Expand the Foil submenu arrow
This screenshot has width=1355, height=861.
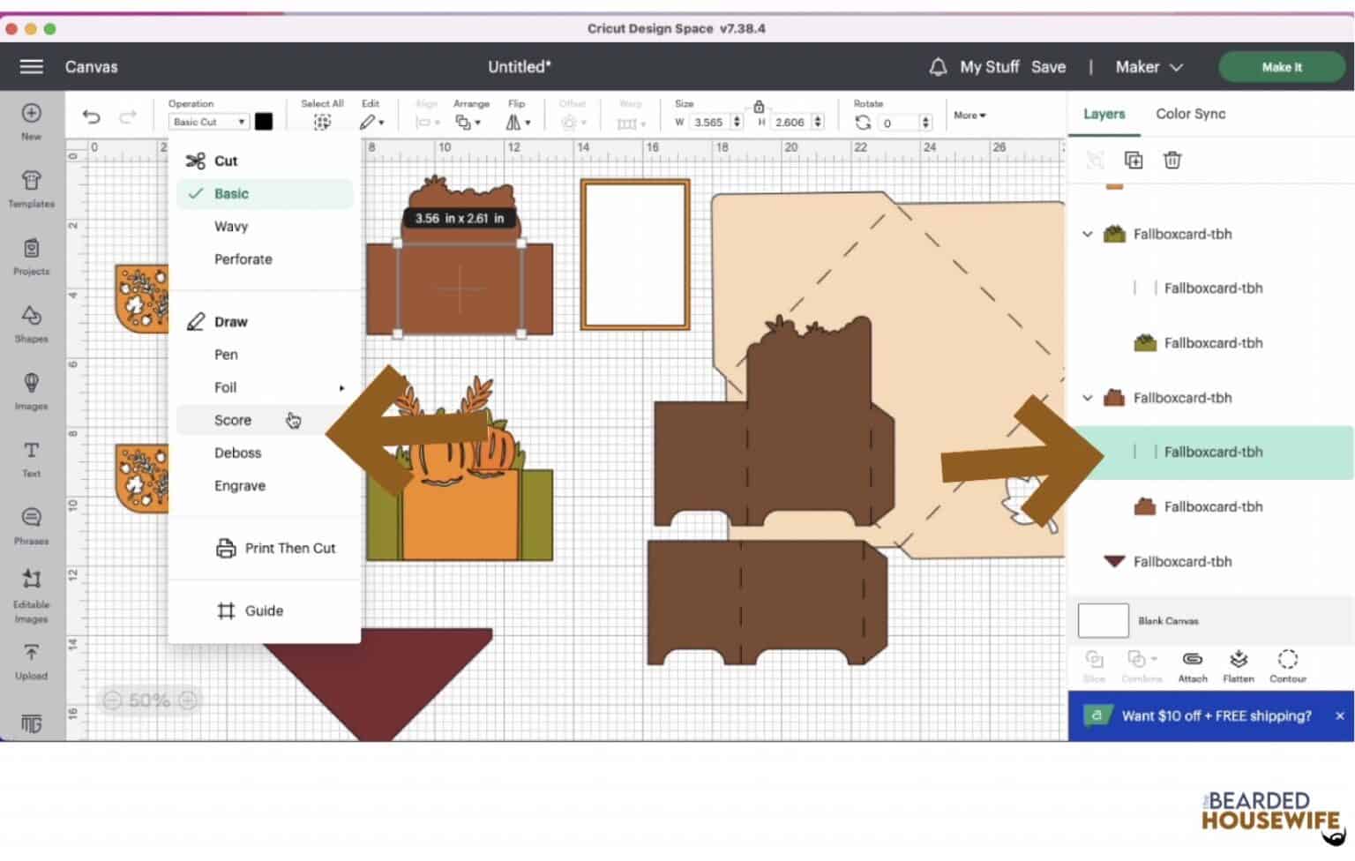[x=341, y=388]
